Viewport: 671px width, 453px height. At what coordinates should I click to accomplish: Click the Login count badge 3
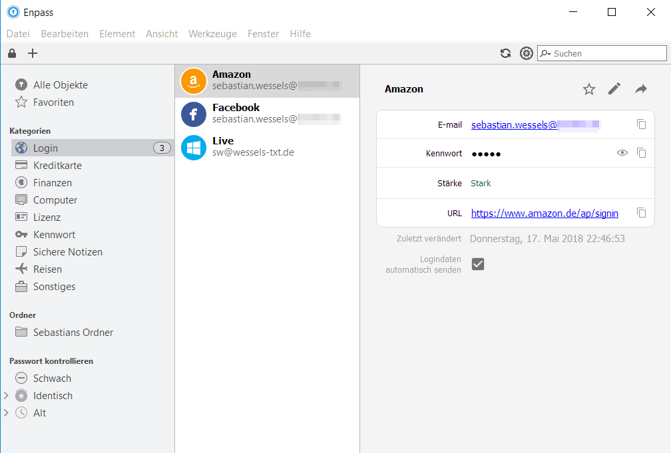click(x=162, y=148)
